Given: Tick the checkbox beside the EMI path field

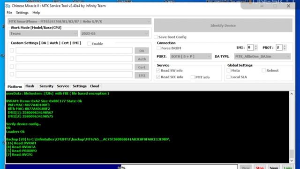Looking at the screenshot, I should (x=12, y=74).
